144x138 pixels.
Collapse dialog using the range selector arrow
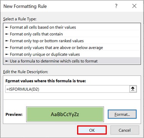[133, 89]
